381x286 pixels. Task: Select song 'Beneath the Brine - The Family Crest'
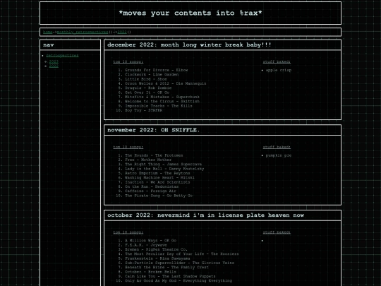(x=167, y=267)
